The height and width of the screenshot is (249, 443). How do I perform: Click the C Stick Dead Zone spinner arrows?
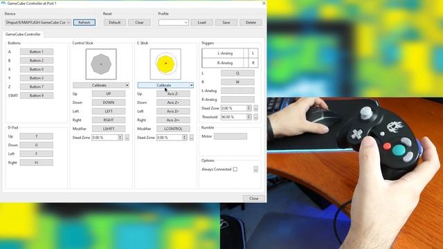[185, 138]
